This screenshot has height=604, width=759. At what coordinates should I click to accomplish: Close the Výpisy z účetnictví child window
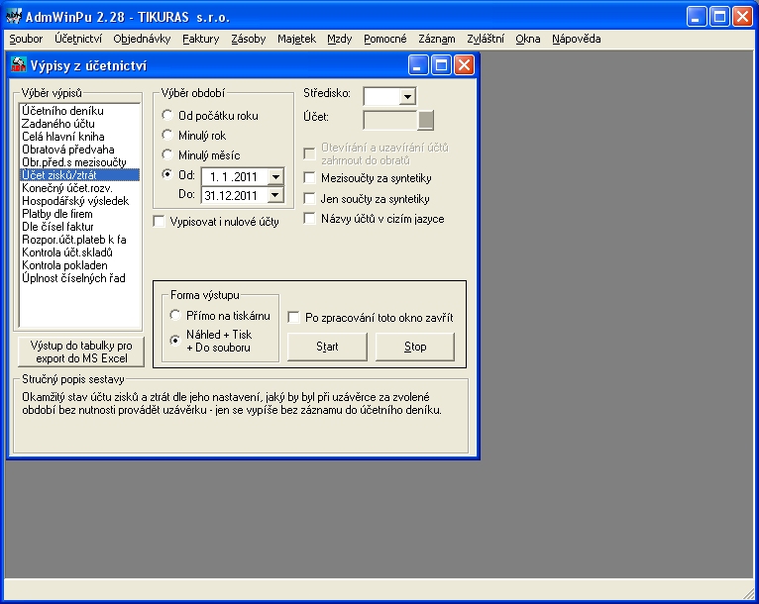[464, 64]
